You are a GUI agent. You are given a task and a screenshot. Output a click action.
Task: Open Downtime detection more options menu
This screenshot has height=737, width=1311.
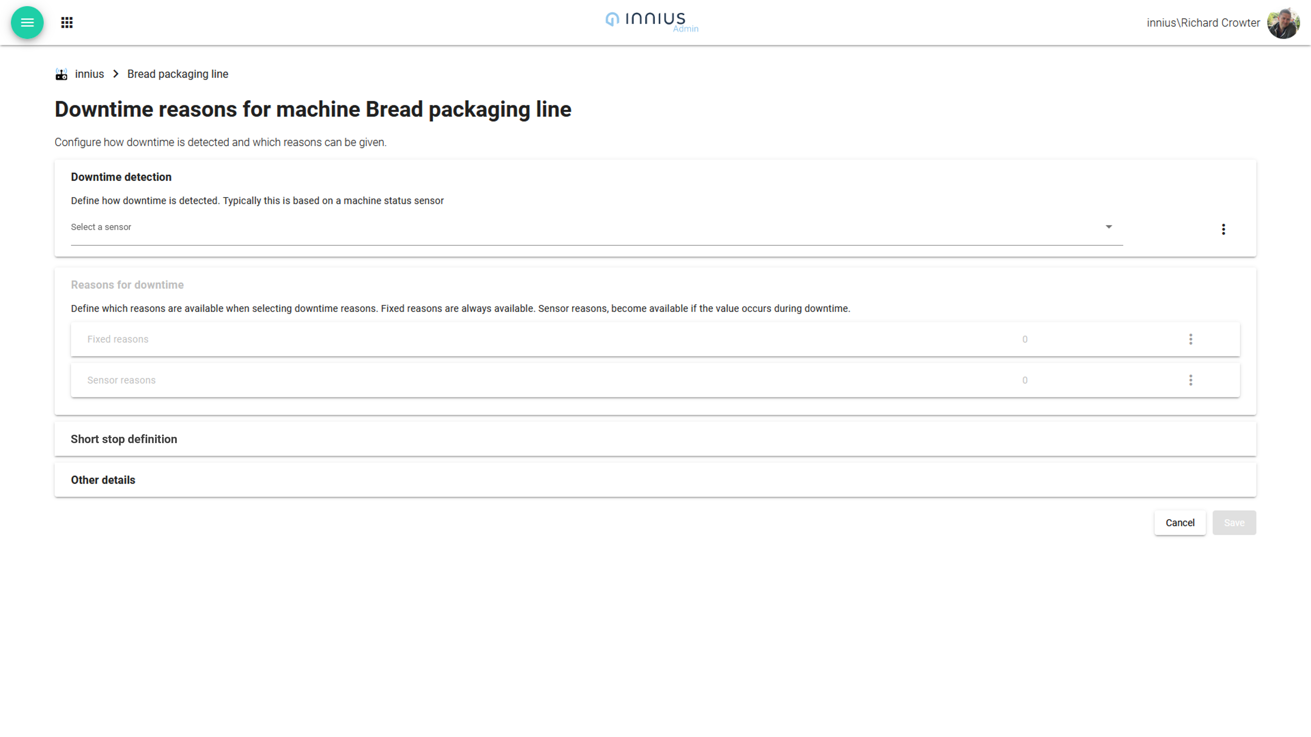[x=1223, y=229]
